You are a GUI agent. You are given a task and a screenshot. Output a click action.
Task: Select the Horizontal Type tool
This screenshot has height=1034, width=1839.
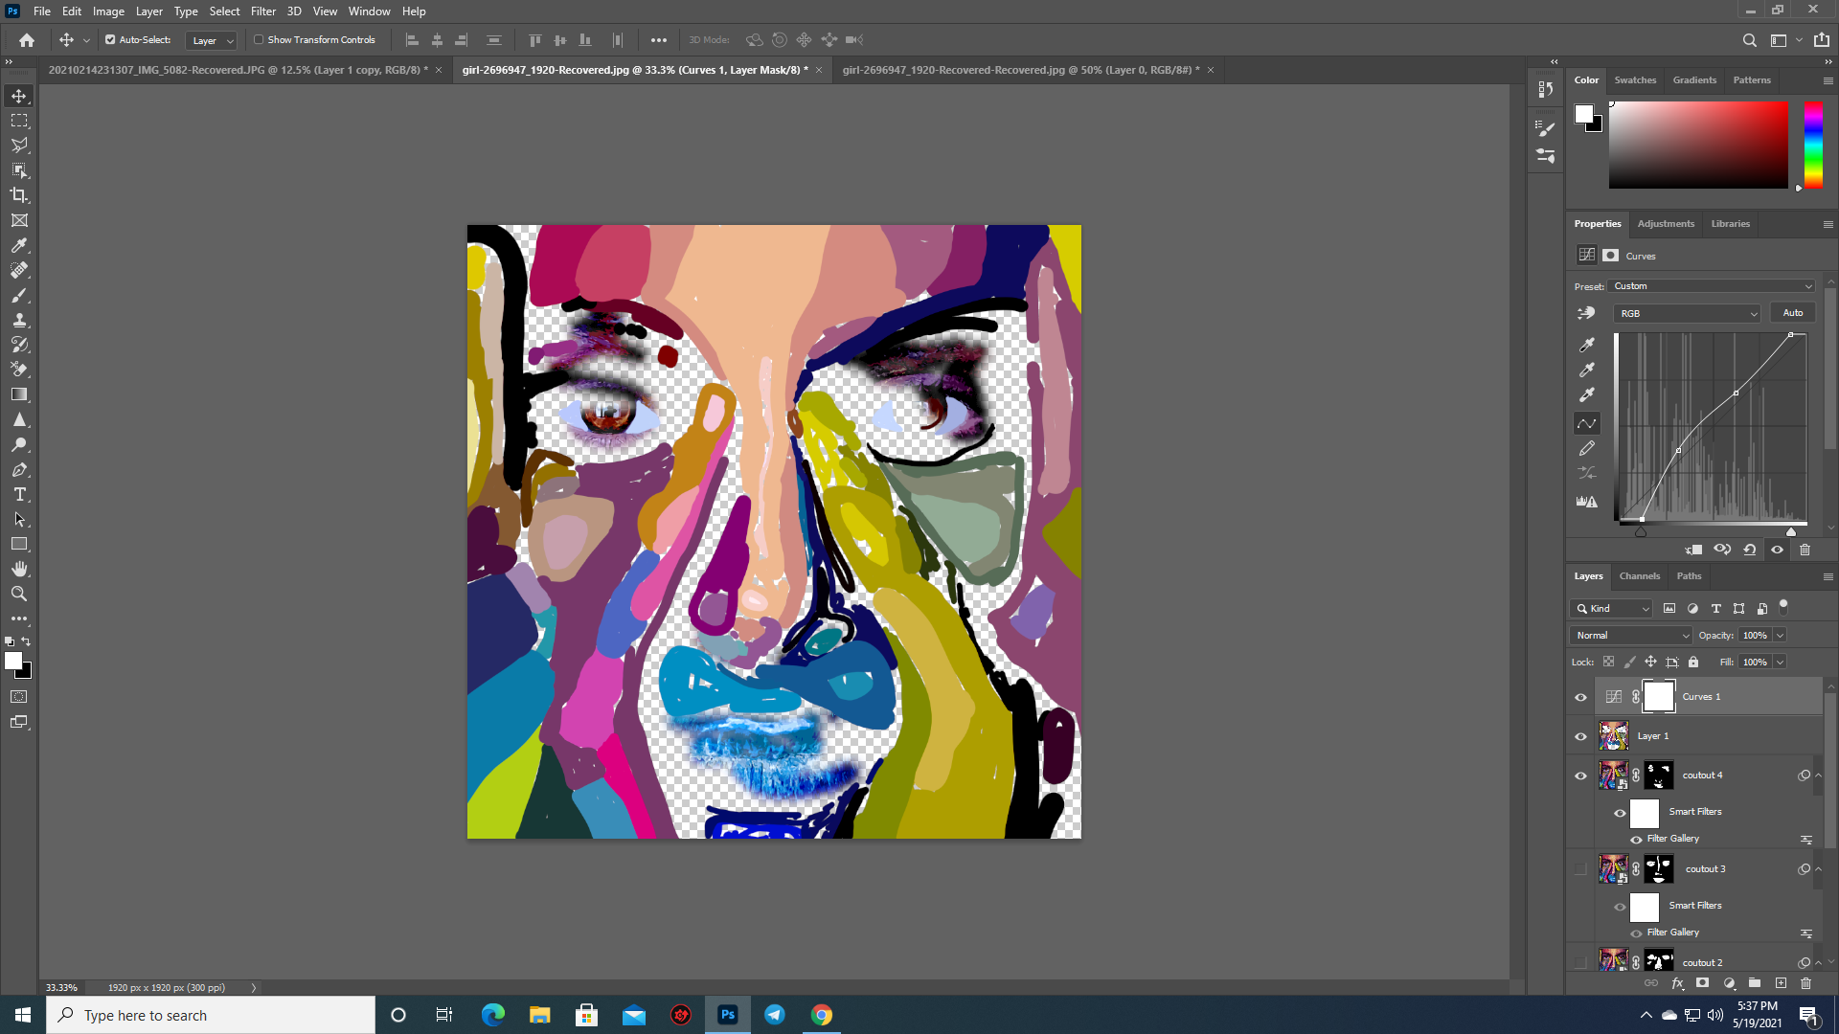(x=19, y=494)
